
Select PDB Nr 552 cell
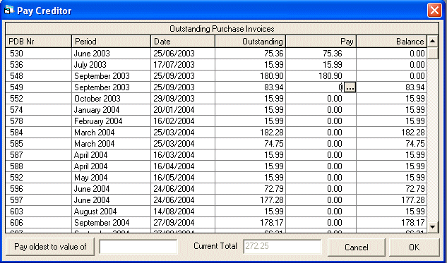point(38,99)
